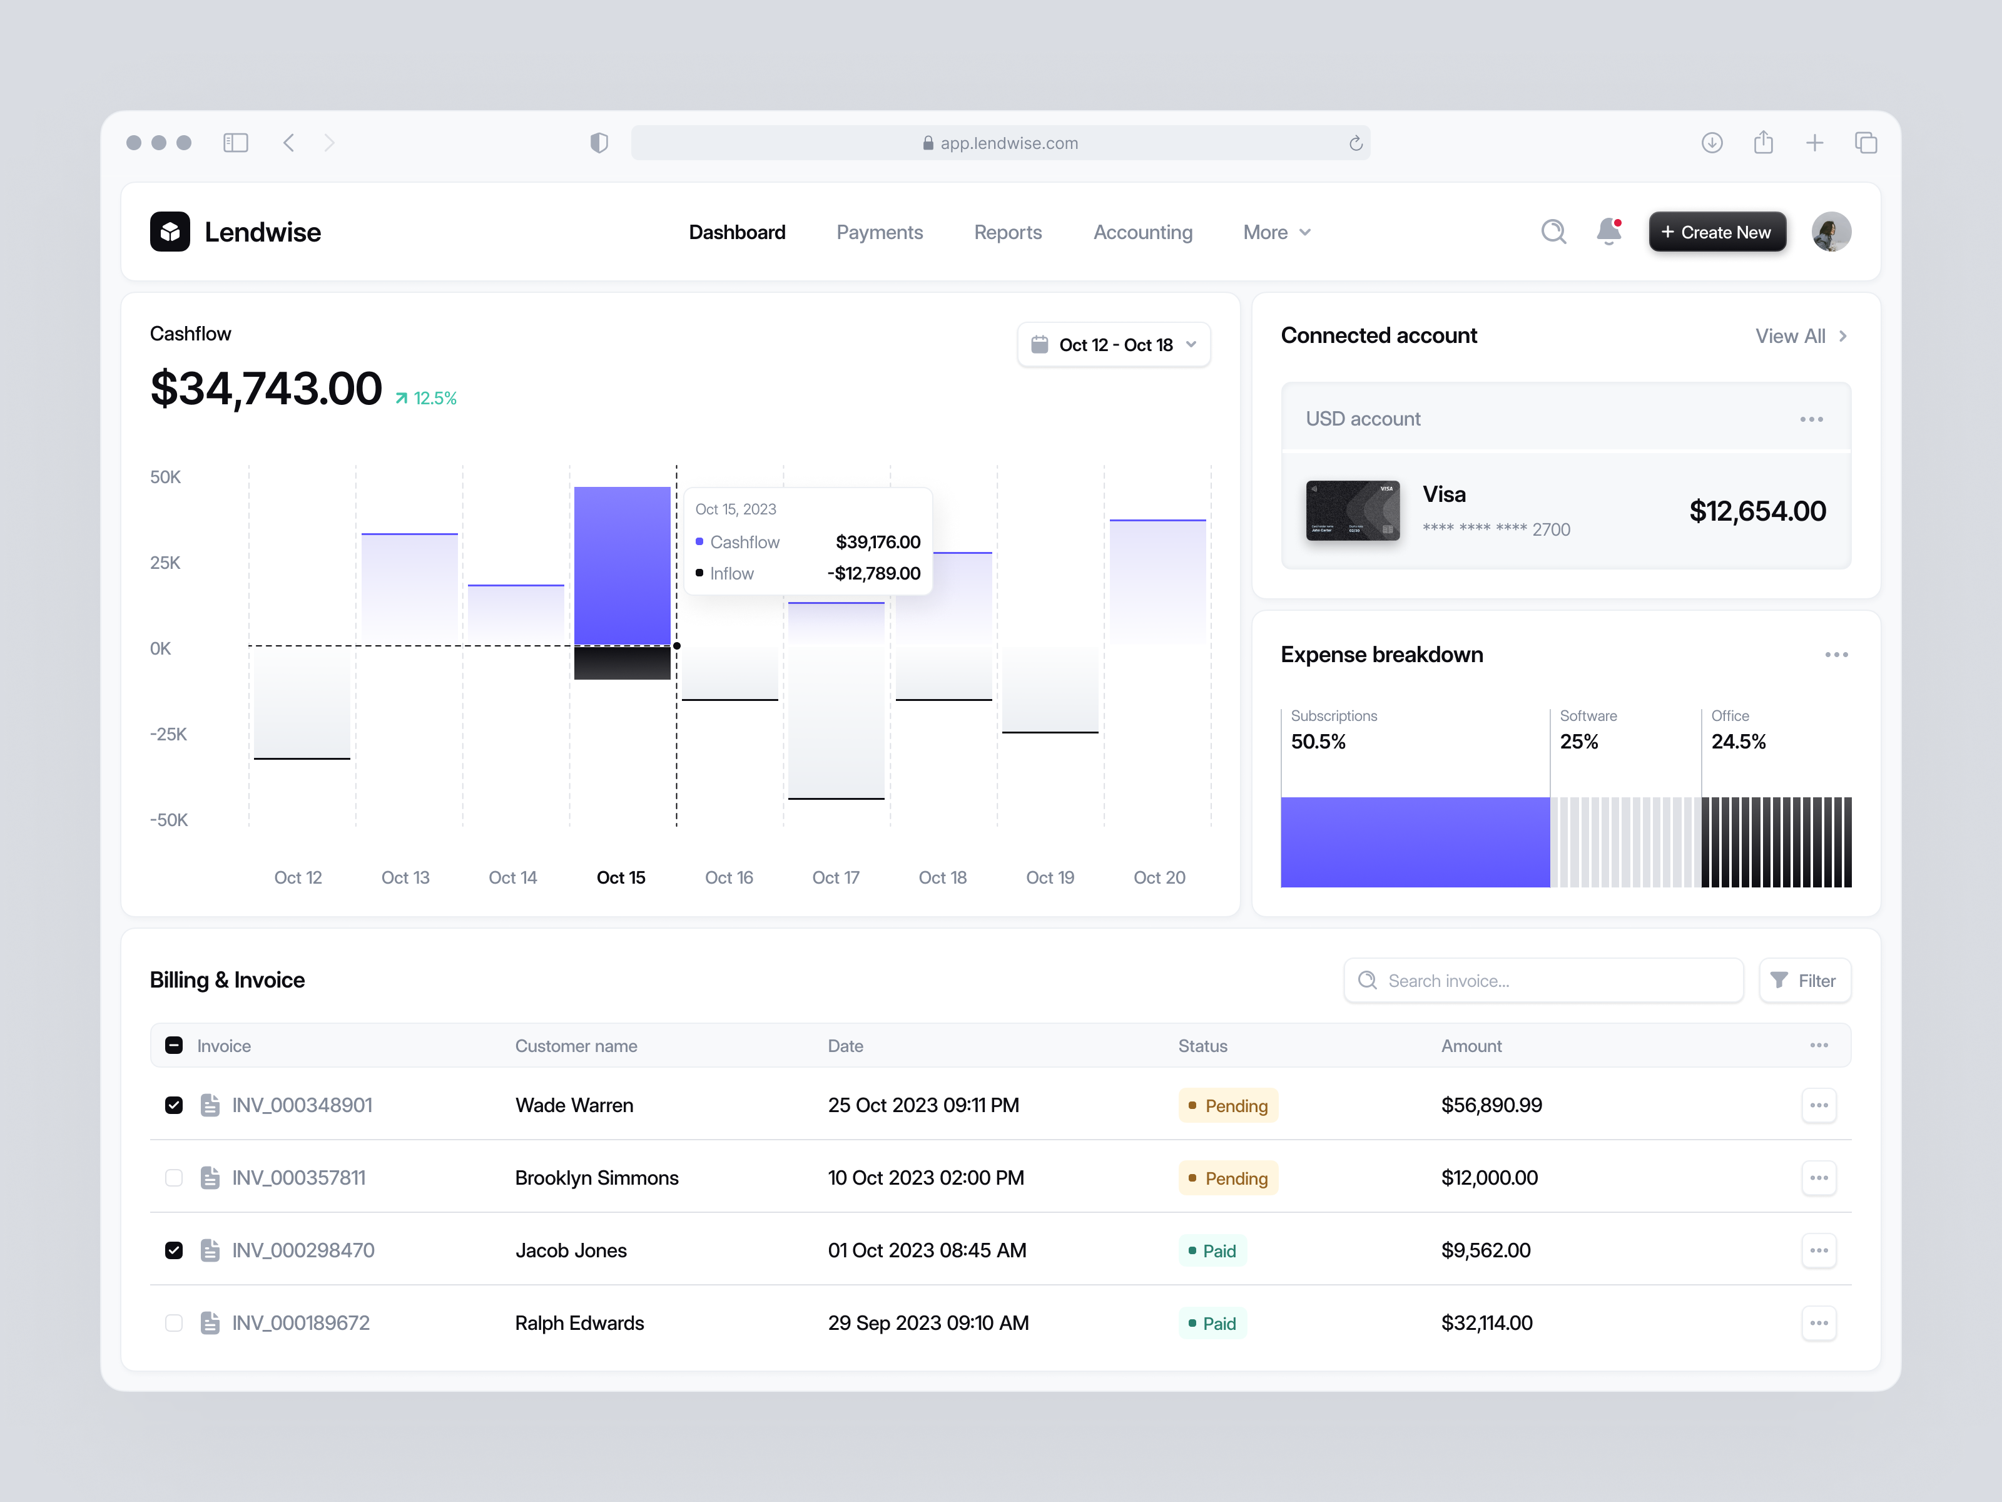This screenshot has width=2002, height=1502.
Task: Open the search magnifier in the top navbar
Action: (x=1553, y=232)
